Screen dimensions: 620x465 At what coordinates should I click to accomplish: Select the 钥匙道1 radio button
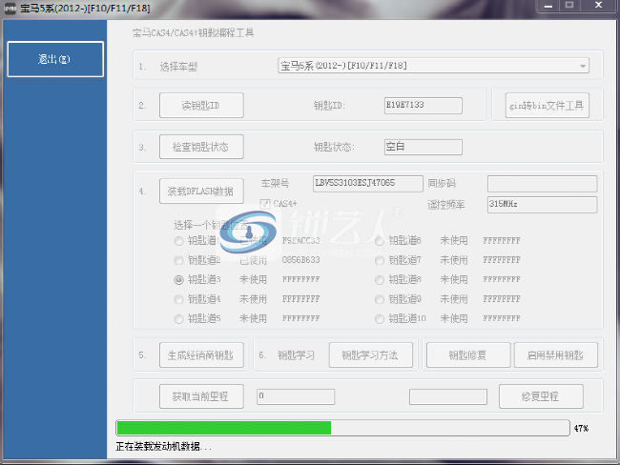pyautogui.click(x=178, y=241)
